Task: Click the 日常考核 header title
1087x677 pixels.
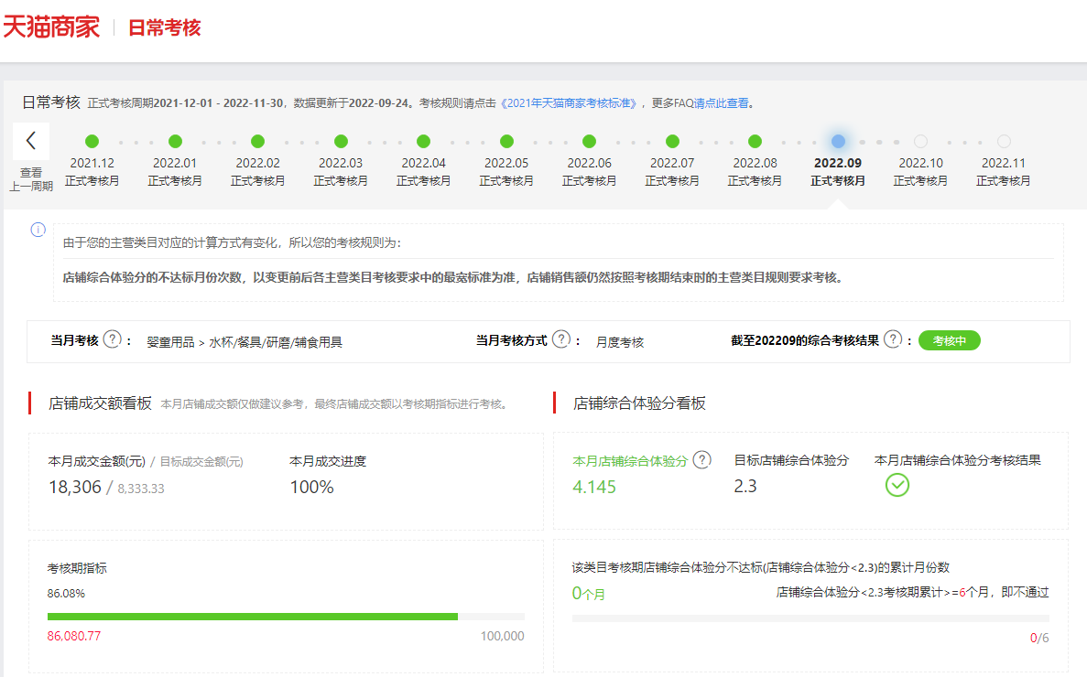Action: pos(164,27)
